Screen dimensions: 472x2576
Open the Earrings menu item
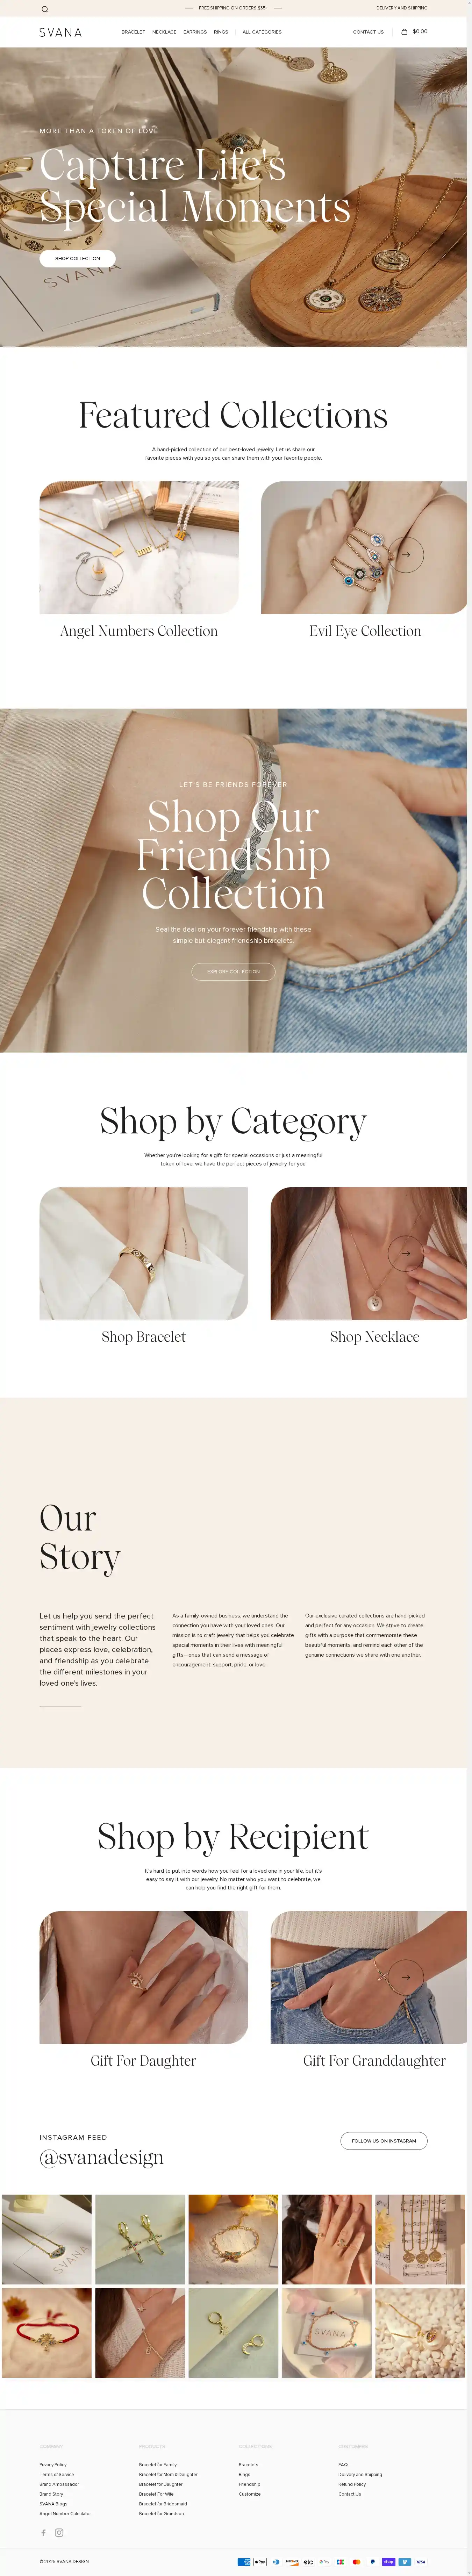(195, 32)
